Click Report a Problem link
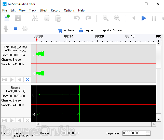 [111, 30]
